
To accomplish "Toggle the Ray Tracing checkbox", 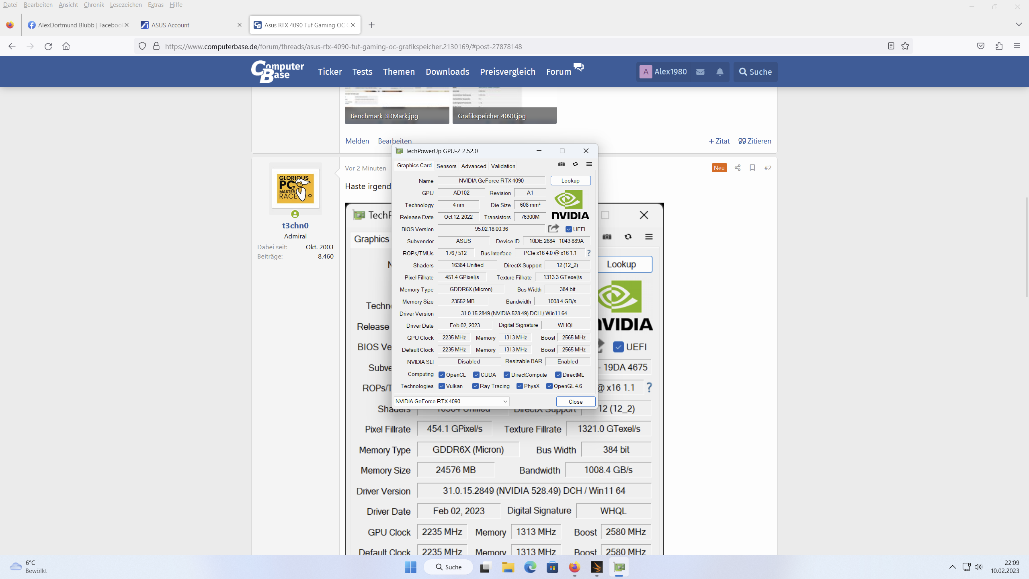I will 476,386.
